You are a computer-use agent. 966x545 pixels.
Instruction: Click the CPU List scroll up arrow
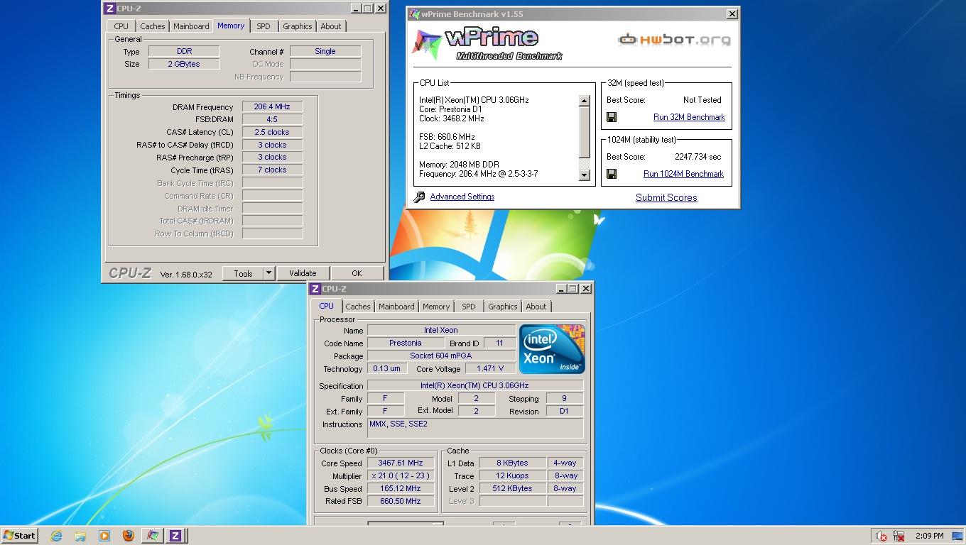click(x=585, y=101)
